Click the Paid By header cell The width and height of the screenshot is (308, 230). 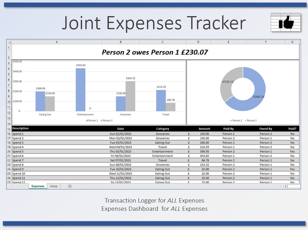point(228,129)
